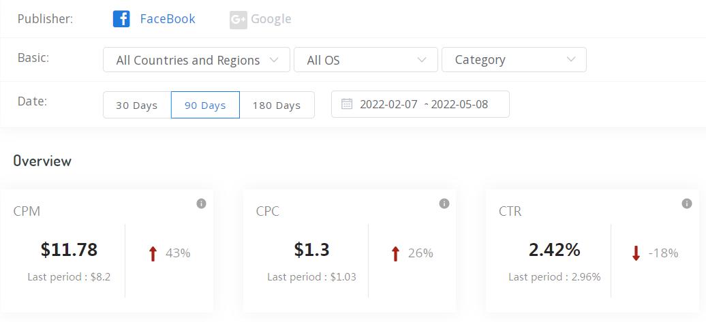Click the 2.42% CTR value
706x322 pixels.
pos(554,250)
